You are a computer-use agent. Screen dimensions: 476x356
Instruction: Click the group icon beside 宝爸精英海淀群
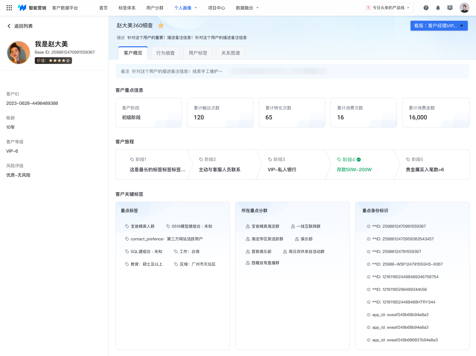click(248, 226)
